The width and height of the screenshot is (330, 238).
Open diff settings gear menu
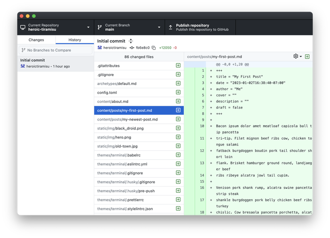[297, 56]
